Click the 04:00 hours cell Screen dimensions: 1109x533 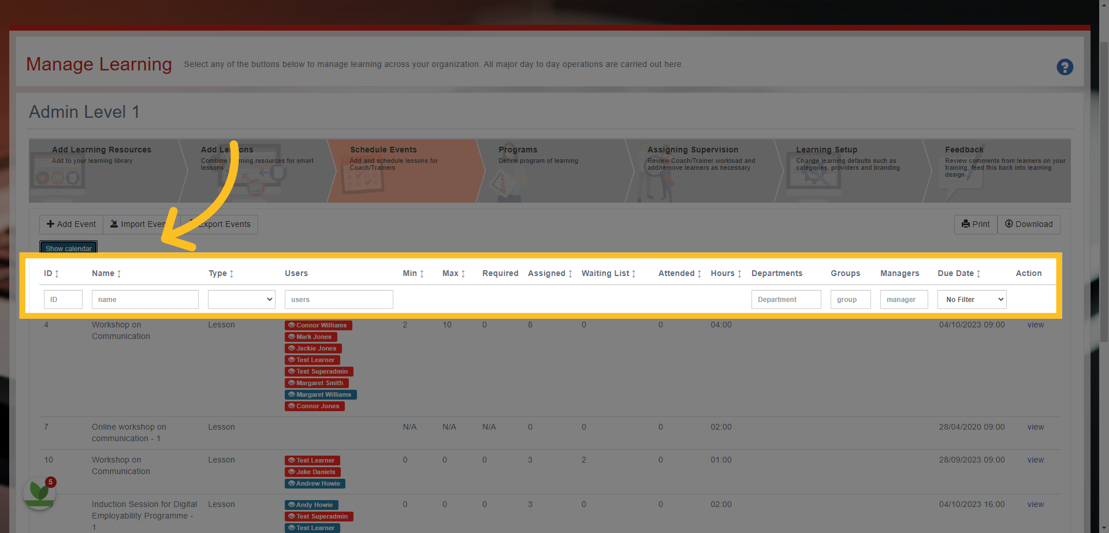(721, 325)
